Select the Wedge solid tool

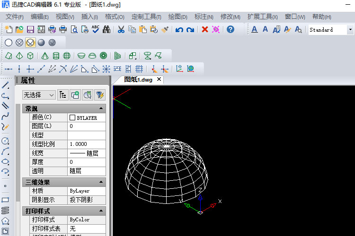point(9,56)
